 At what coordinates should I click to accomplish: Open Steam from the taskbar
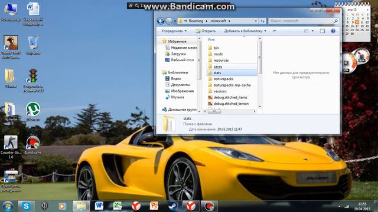(x=172, y=206)
